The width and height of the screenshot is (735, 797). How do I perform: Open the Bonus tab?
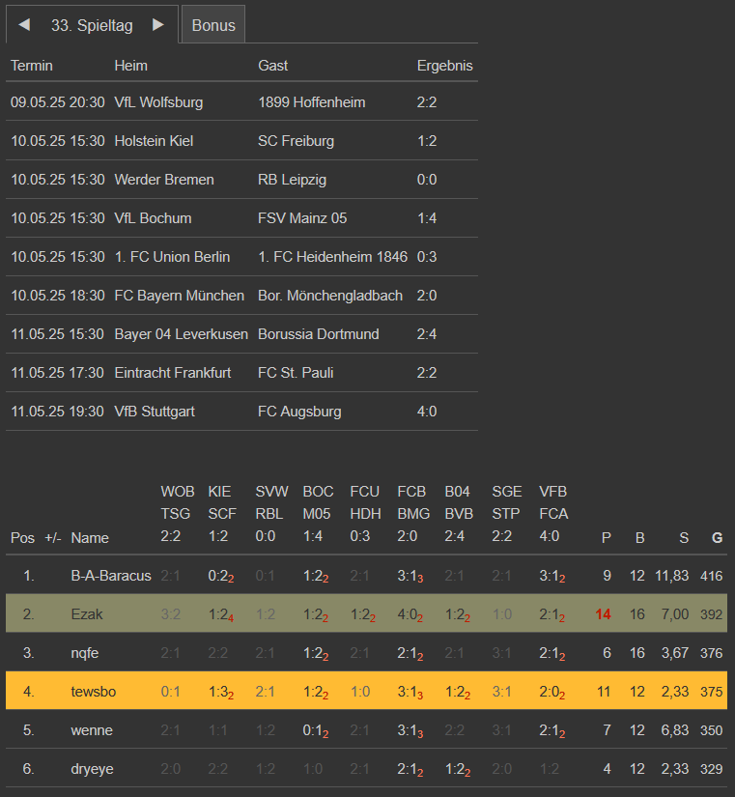tap(213, 25)
